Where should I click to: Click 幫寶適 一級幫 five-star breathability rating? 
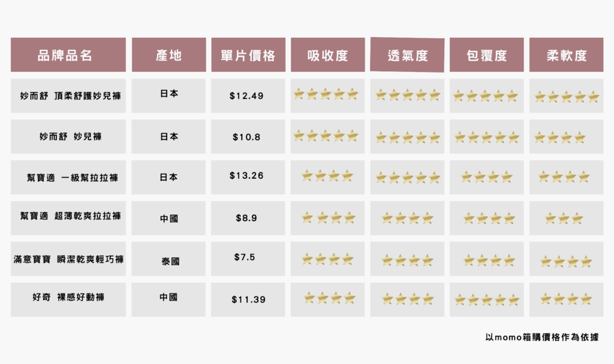(408, 178)
